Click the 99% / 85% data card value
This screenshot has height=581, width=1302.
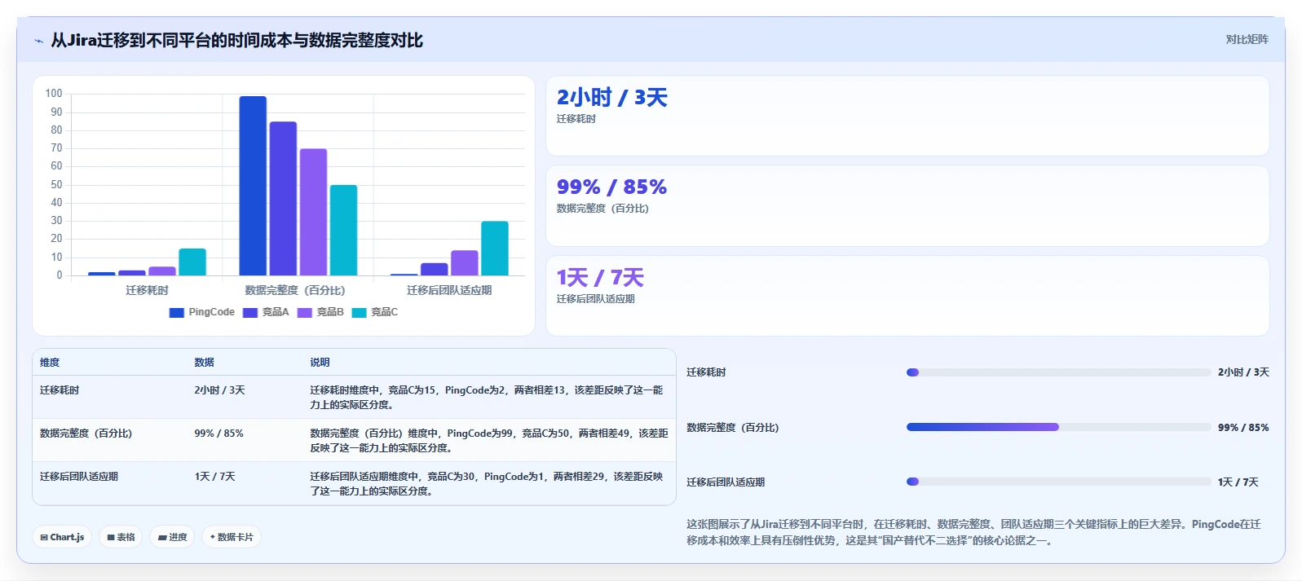pos(611,187)
